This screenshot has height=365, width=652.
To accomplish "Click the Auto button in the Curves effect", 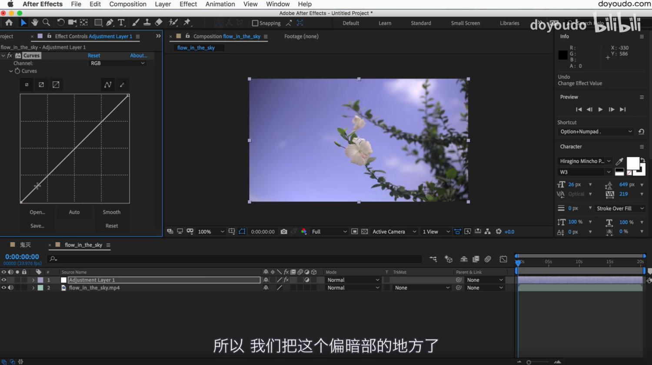I will click(74, 212).
